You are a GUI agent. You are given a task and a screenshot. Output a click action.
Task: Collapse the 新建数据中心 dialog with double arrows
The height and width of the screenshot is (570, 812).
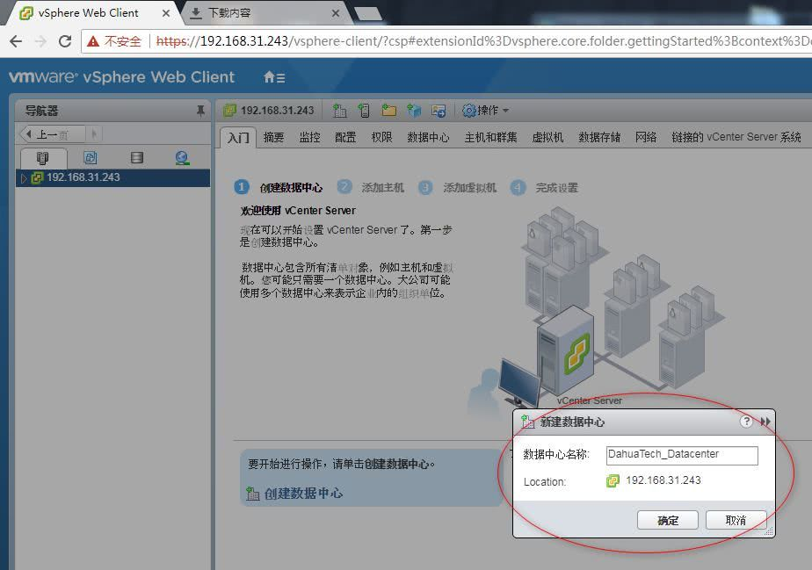pos(765,421)
